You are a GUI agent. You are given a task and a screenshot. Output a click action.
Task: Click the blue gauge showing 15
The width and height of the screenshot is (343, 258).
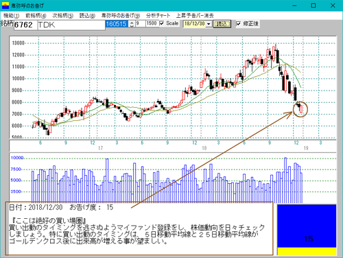[307, 226]
